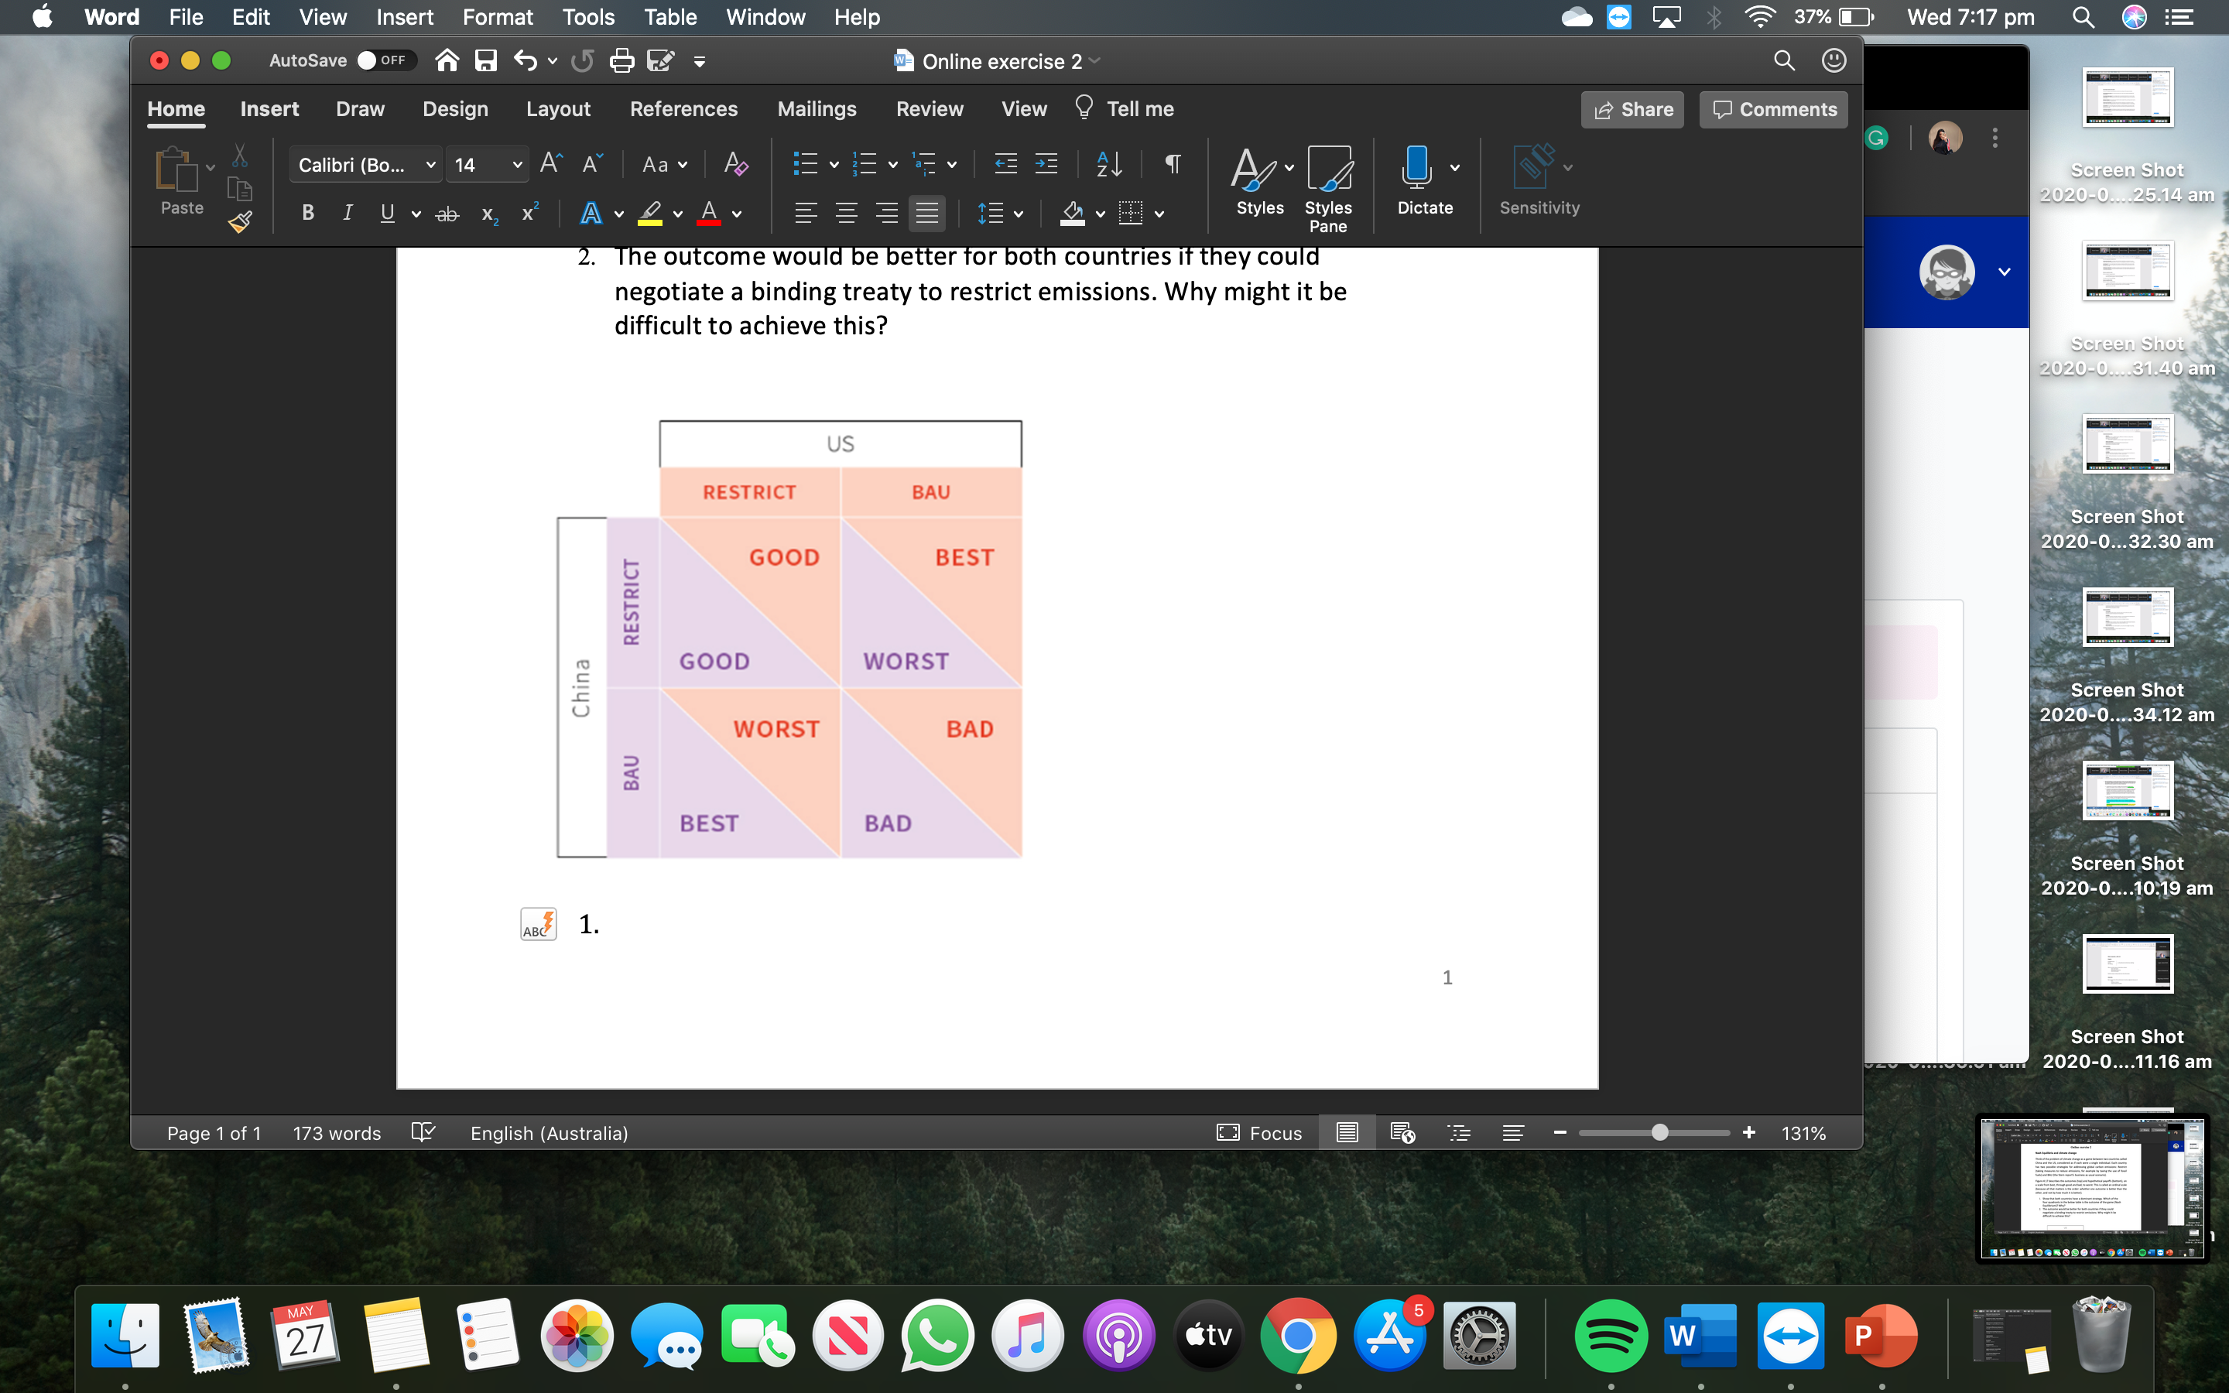Screen dimensions: 2229x1393
Task: Click the Undo icon
Action: (x=523, y=60)
